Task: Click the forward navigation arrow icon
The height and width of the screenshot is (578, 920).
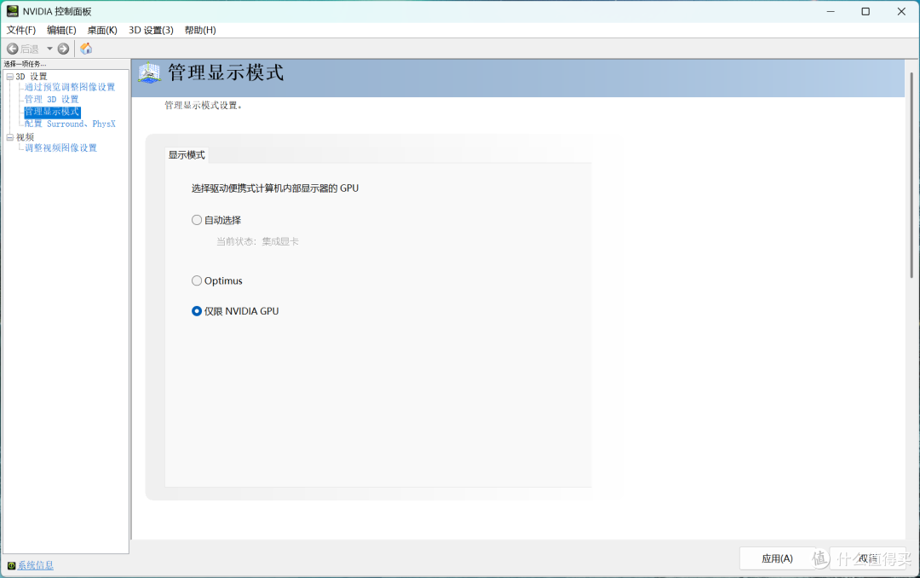Action: [63, 49]
